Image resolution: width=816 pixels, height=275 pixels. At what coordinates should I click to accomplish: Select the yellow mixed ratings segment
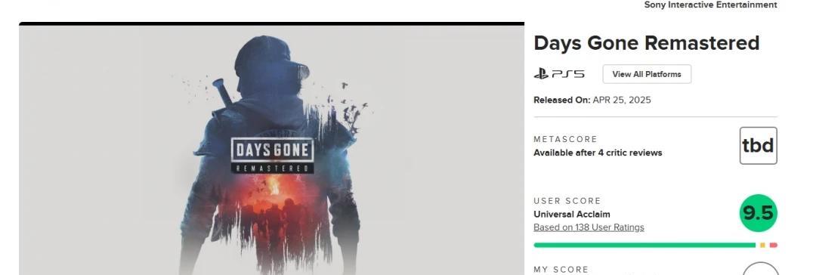762,245
